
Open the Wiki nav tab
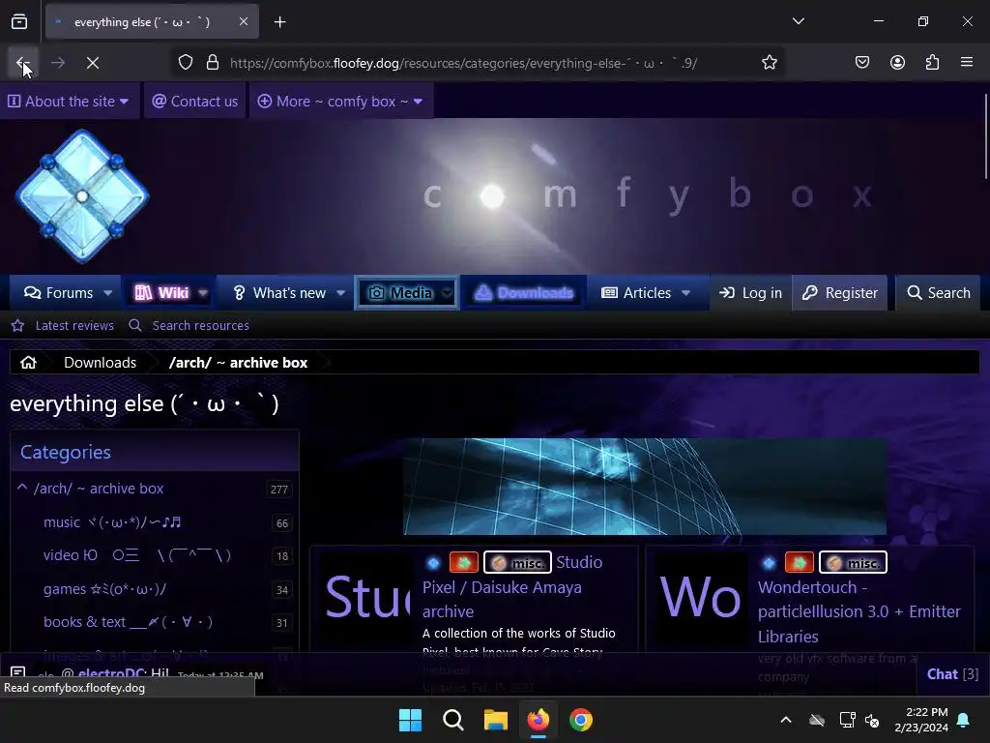[161, 292]
